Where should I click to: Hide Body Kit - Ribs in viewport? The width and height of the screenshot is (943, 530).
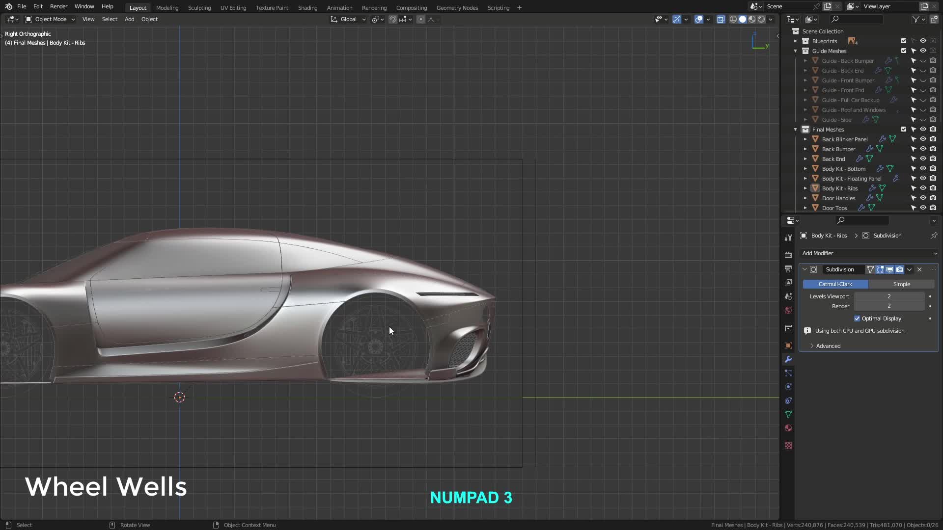point(923,188)
